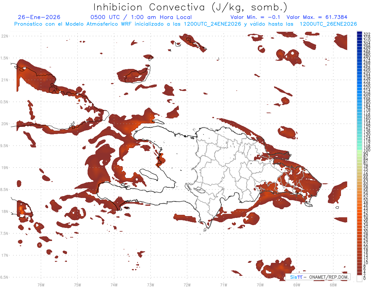Click the 'SisPI - ONAMET/REP.DOM.' credit label
Viewport: 374px width, 289px height.
tap(318, 277)
